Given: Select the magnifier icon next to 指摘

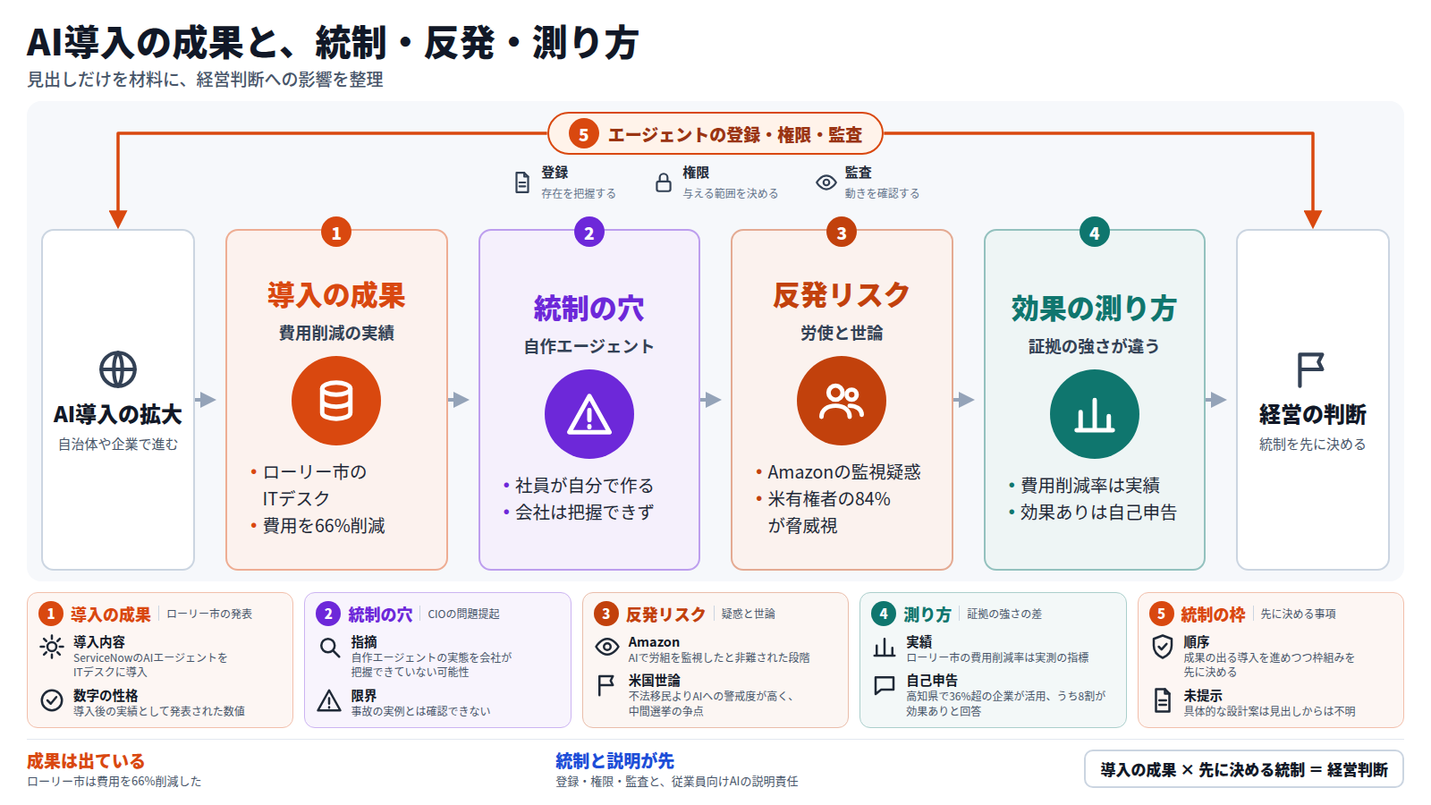Looking at the screenshot, I should pyautogui.click(x=330, y=647).
